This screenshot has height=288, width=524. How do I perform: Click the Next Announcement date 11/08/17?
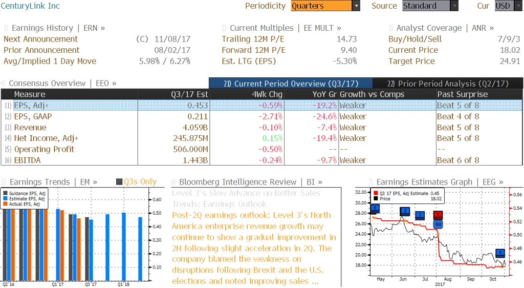click(x=172, y=39)
